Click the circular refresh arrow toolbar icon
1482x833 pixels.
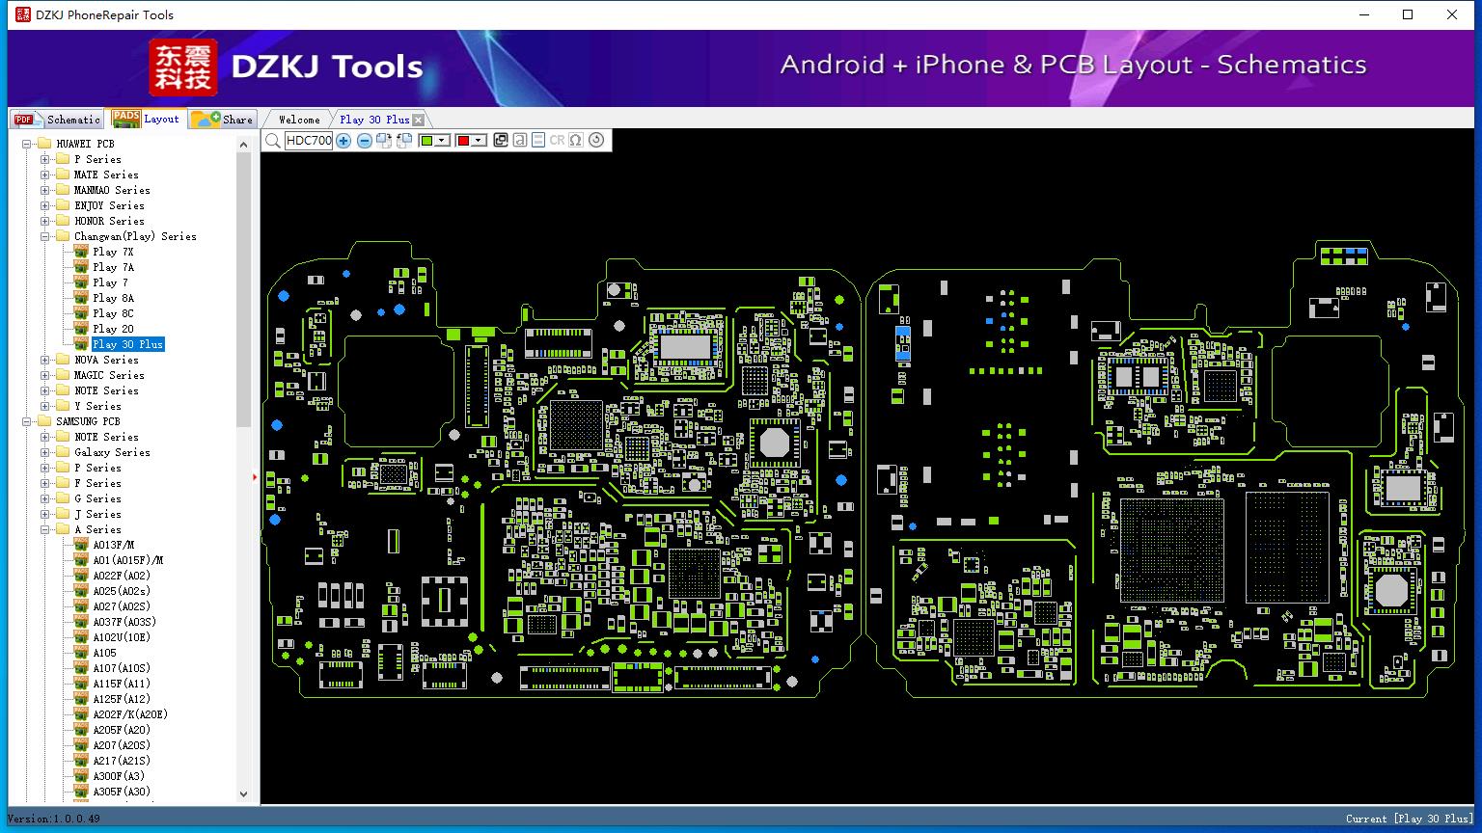coord(596,141)
